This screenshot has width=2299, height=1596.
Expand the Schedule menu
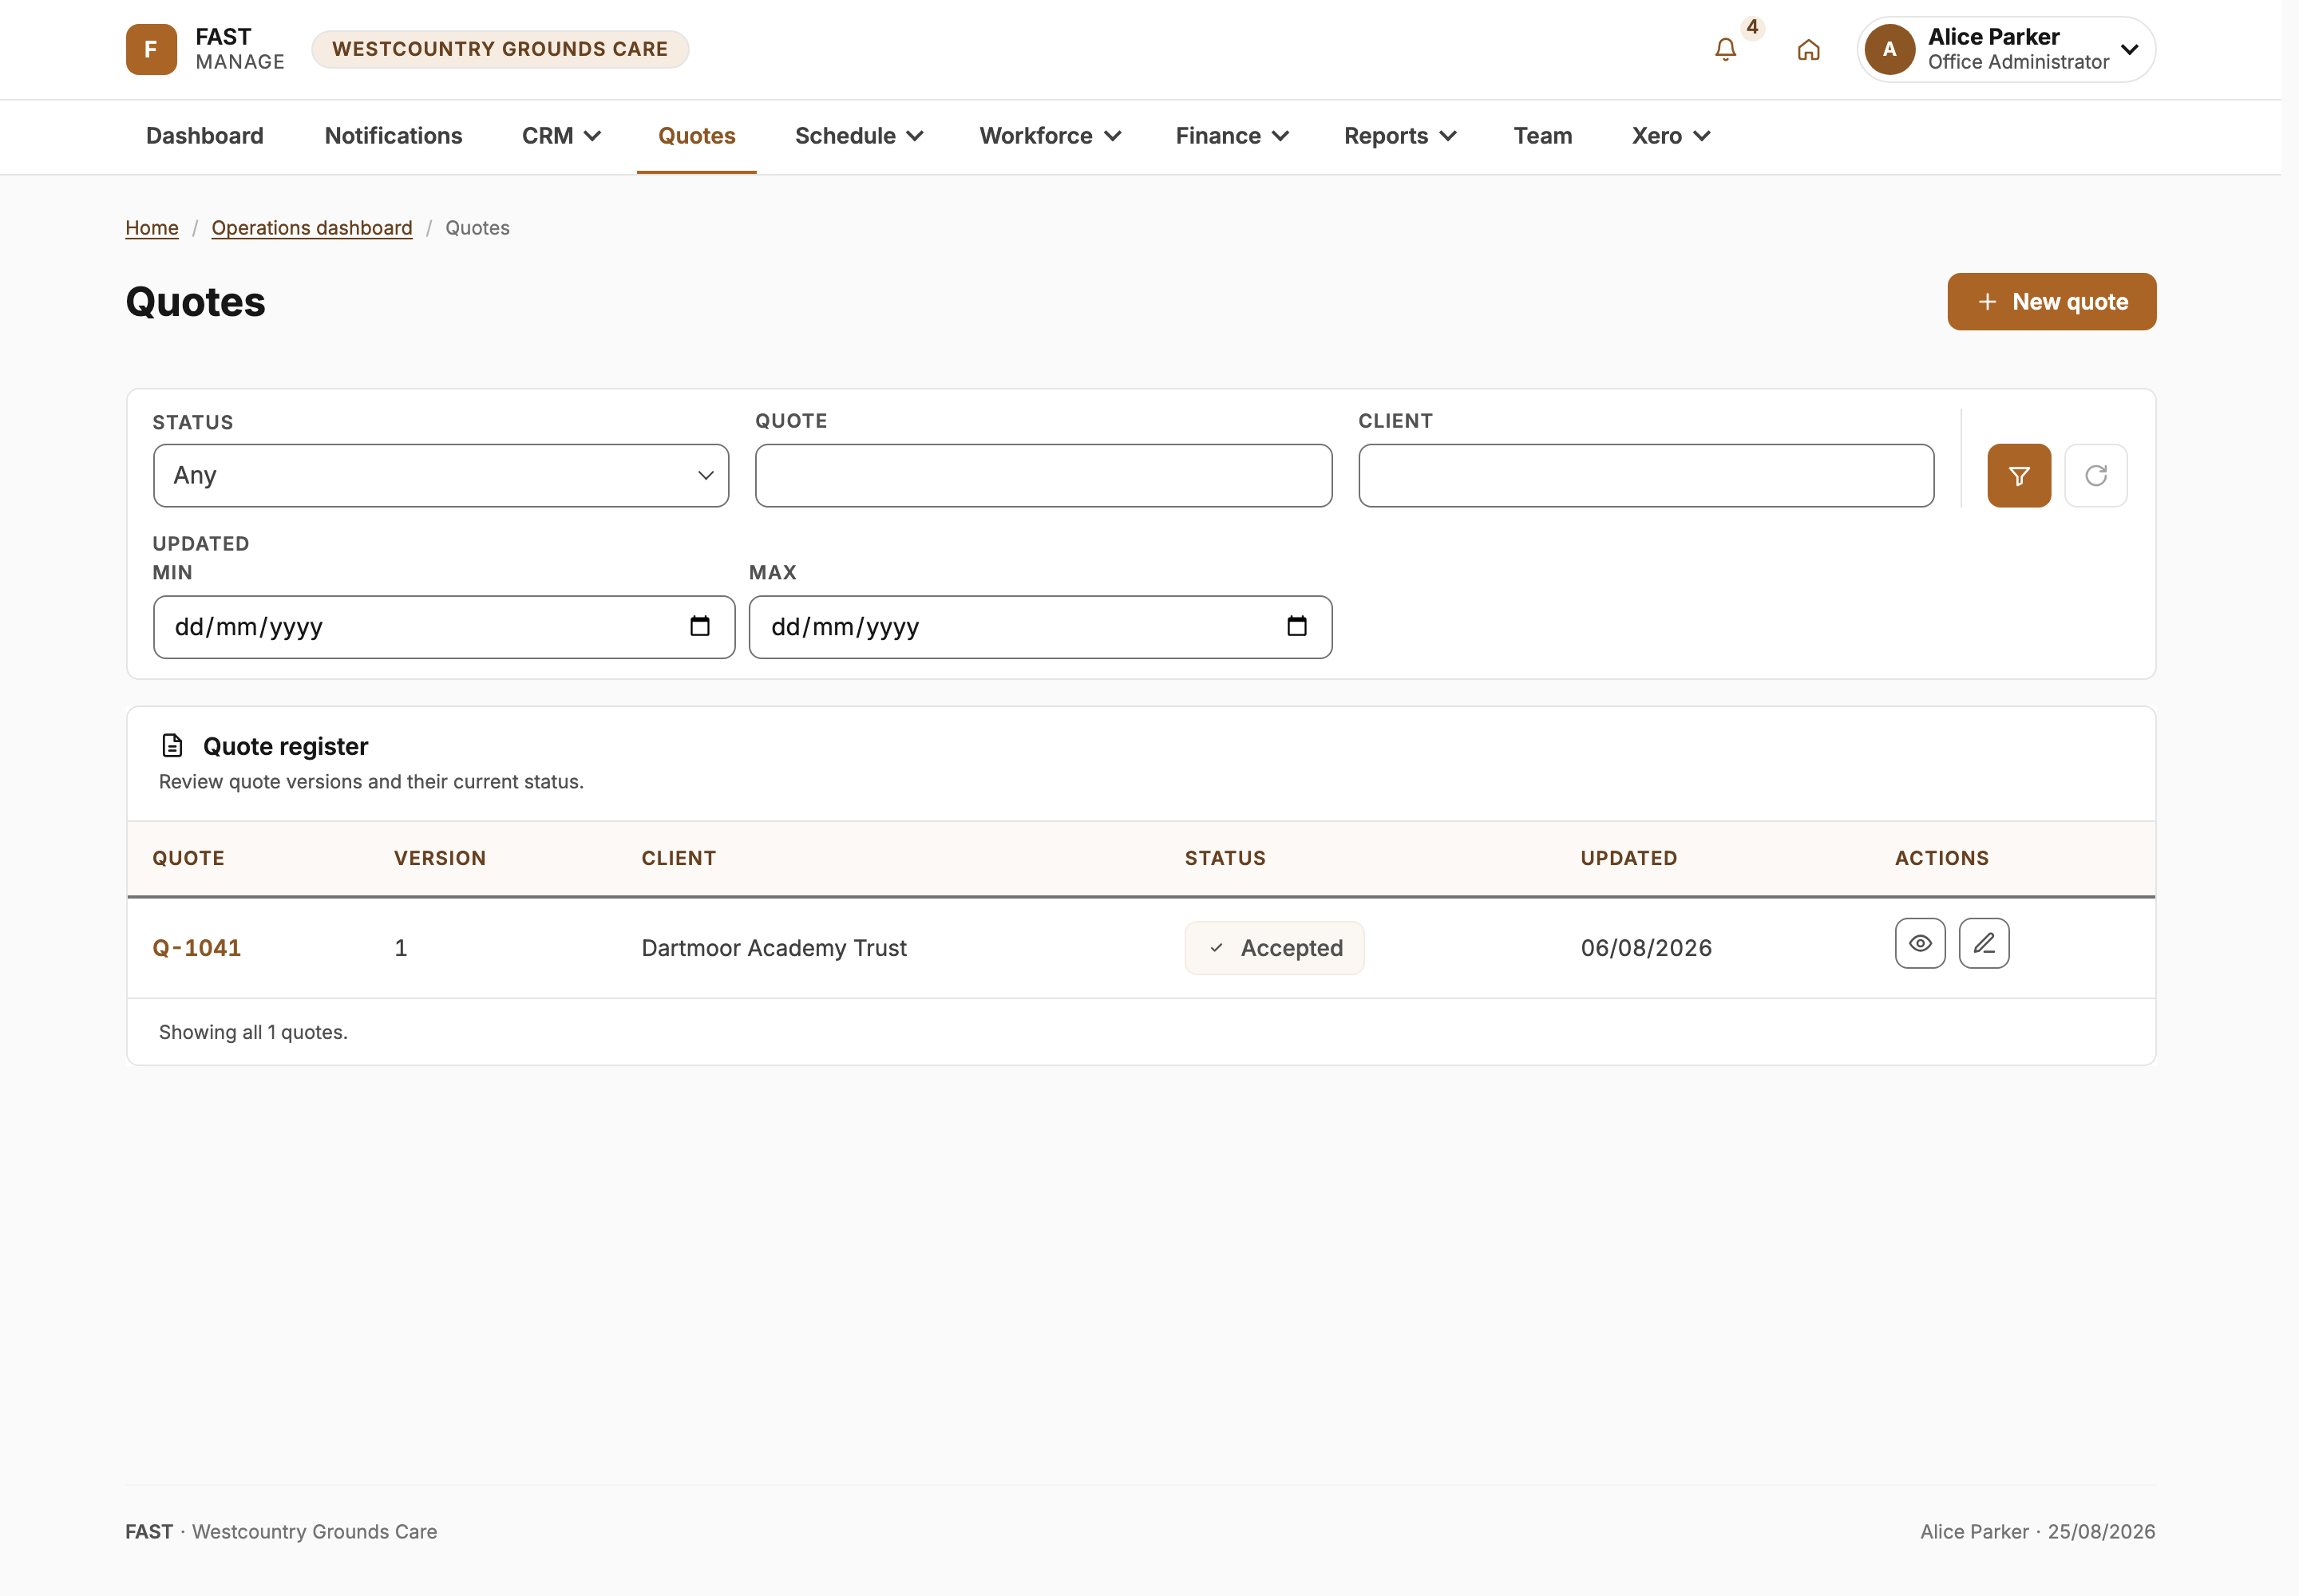[858, 136]
